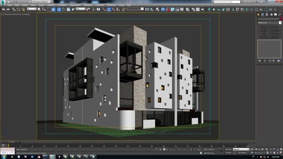This screenshot has width=283, height=159.
Task: Activate the Select Object tool
Action: (x=39, y=9)
